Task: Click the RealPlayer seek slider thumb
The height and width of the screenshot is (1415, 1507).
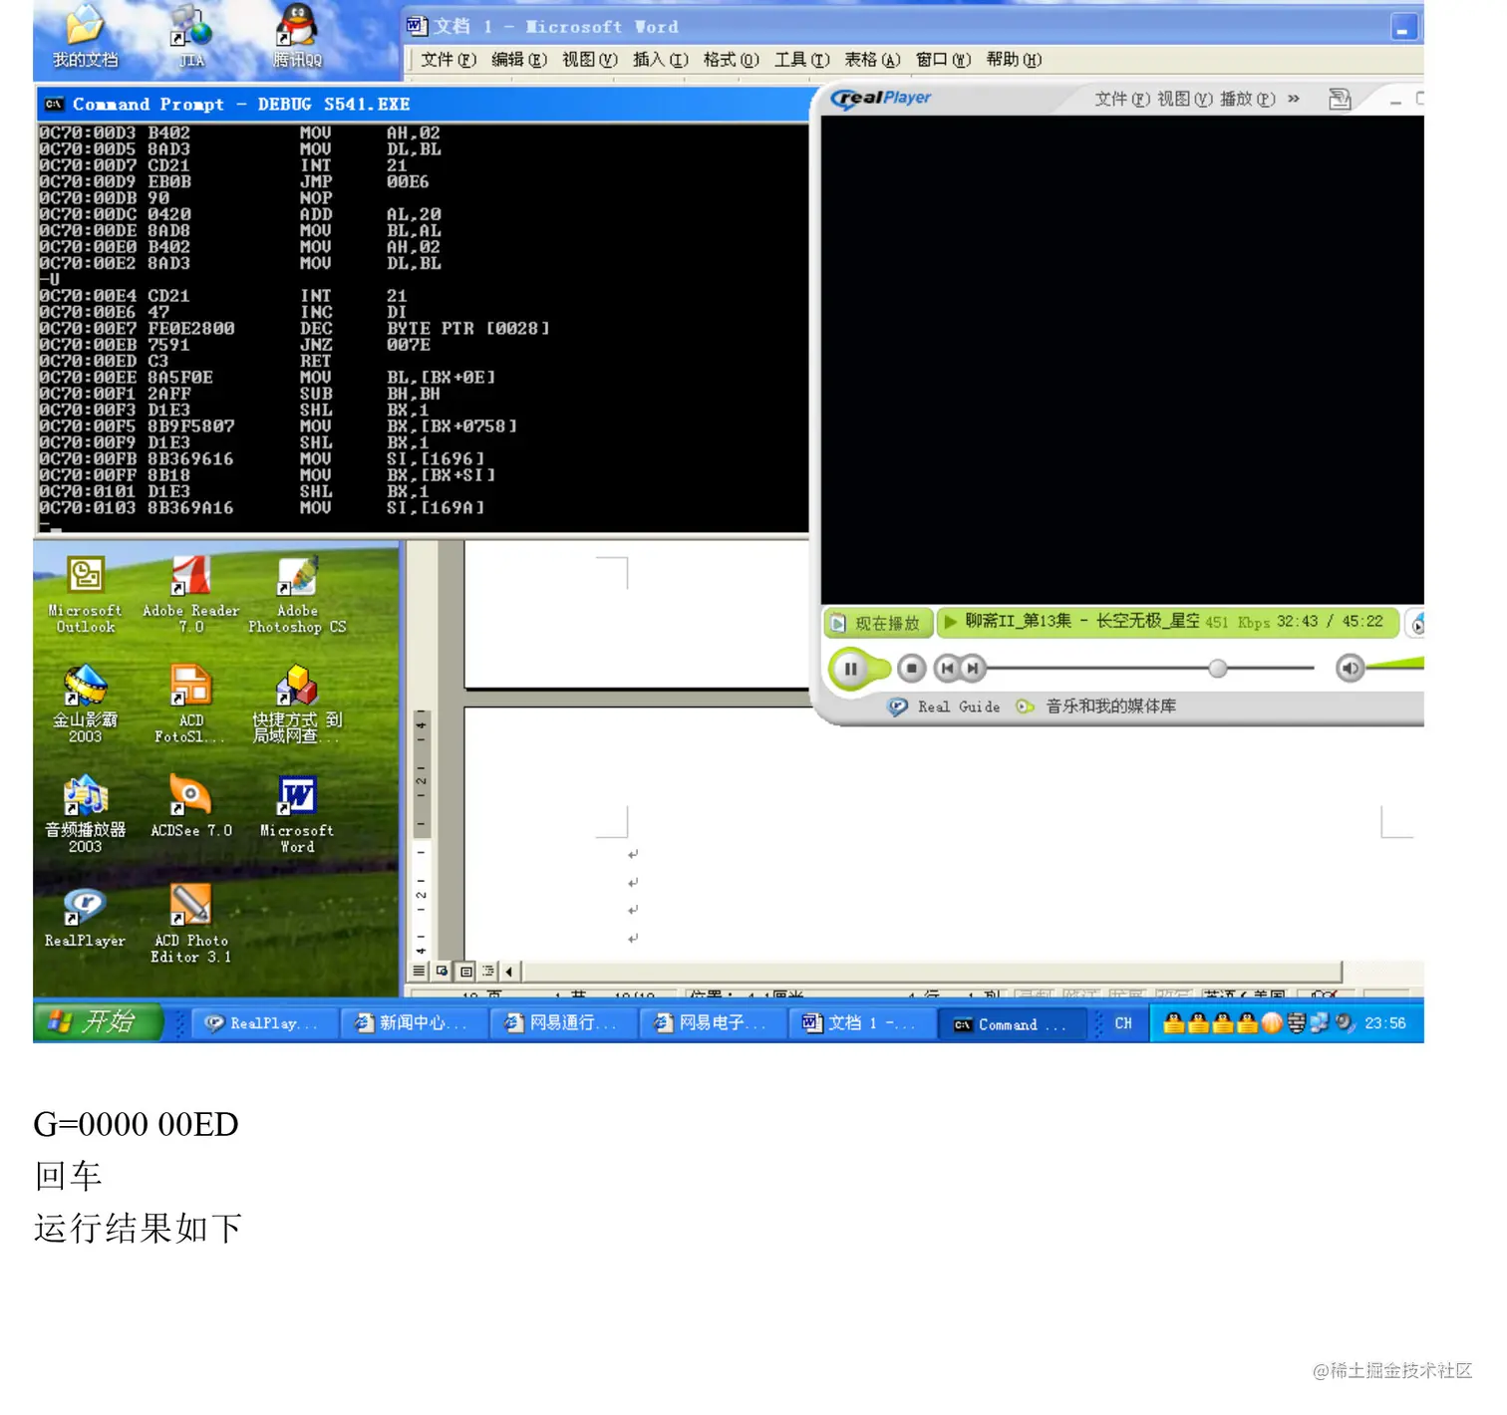Action: [x=1217, y=669]
